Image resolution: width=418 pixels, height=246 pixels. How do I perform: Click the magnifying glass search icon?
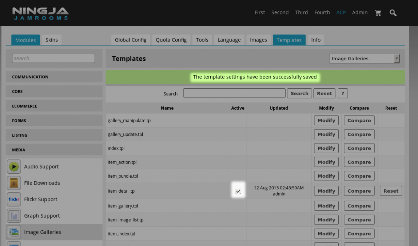tap(393, 13)
